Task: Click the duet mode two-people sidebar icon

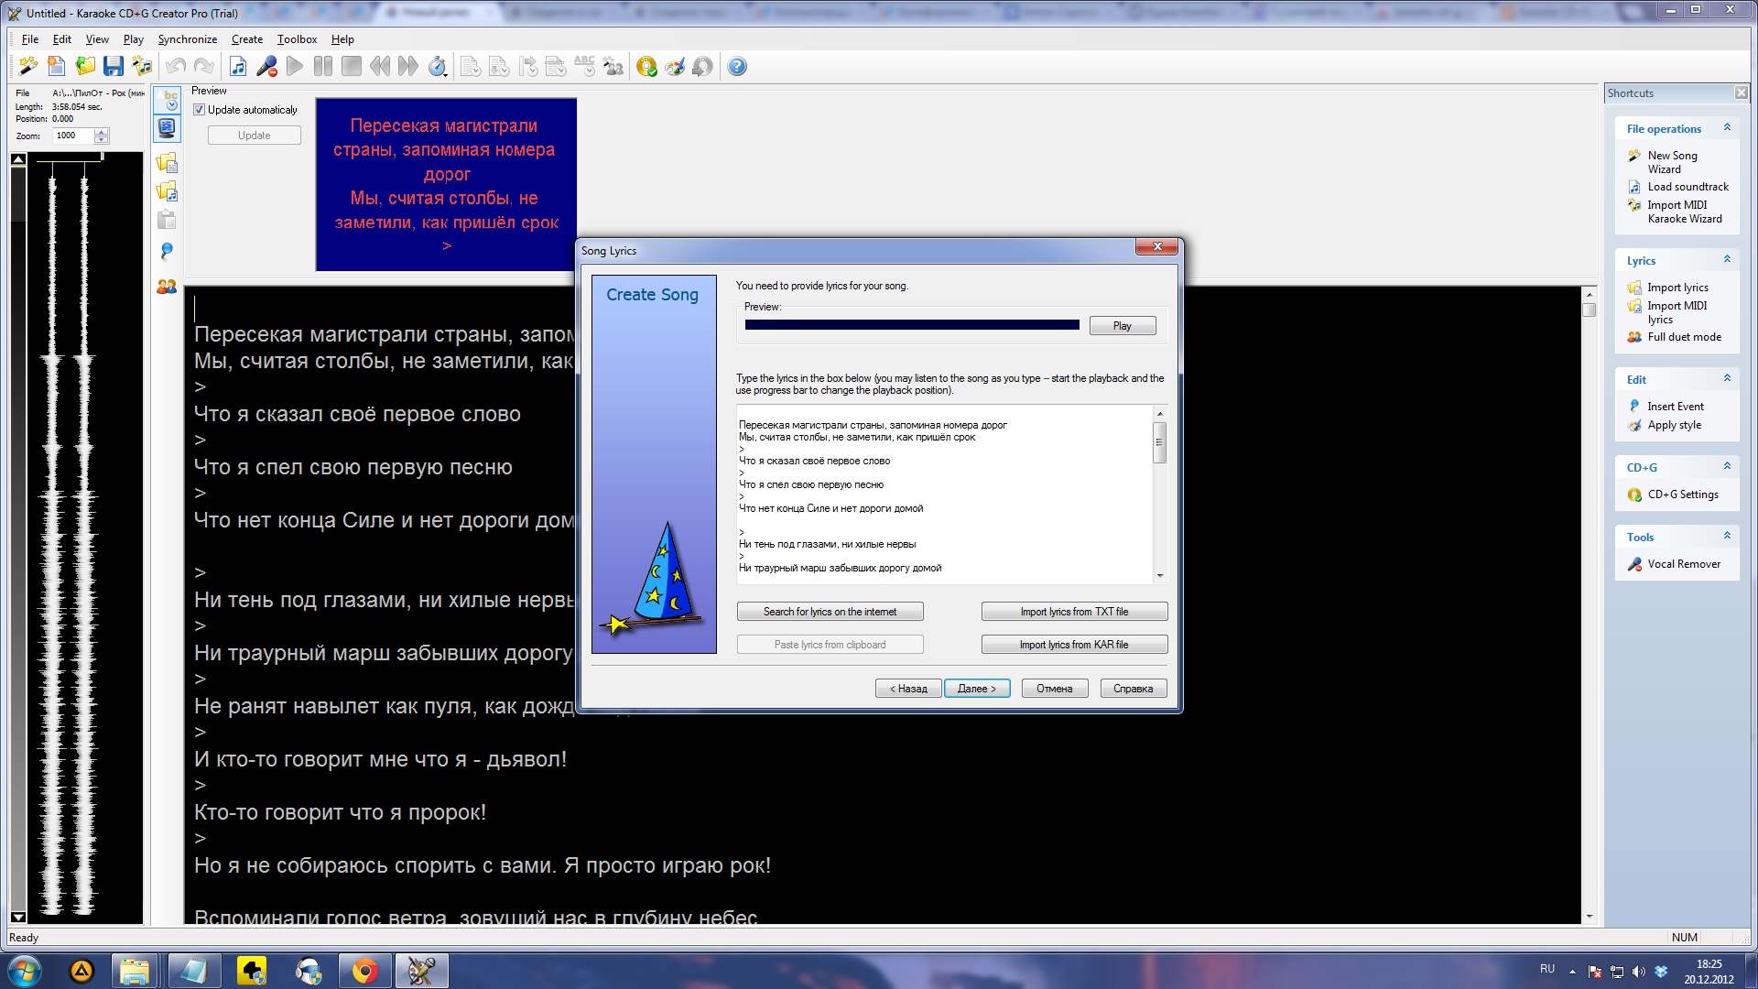Action: 167,287
